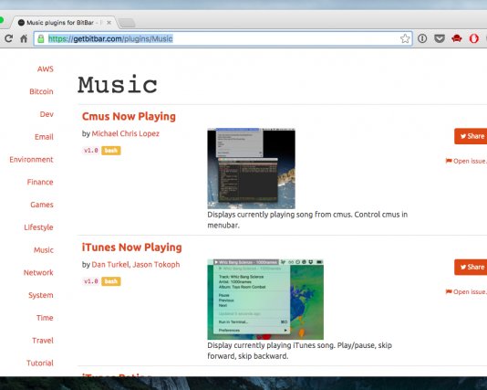Focus the getbitbar.com address bar
487x390 pixels.
[223, 38]
